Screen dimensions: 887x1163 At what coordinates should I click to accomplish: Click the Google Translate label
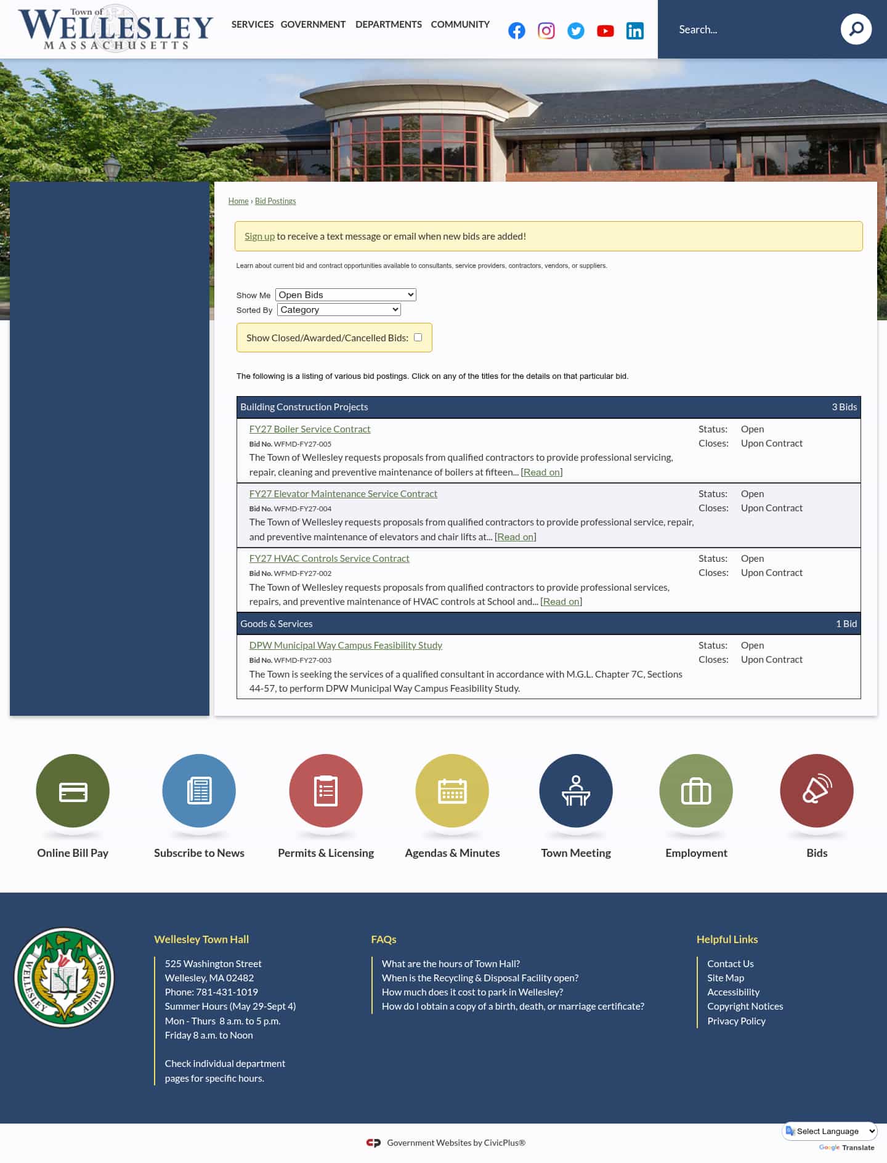pos(846,1147)
